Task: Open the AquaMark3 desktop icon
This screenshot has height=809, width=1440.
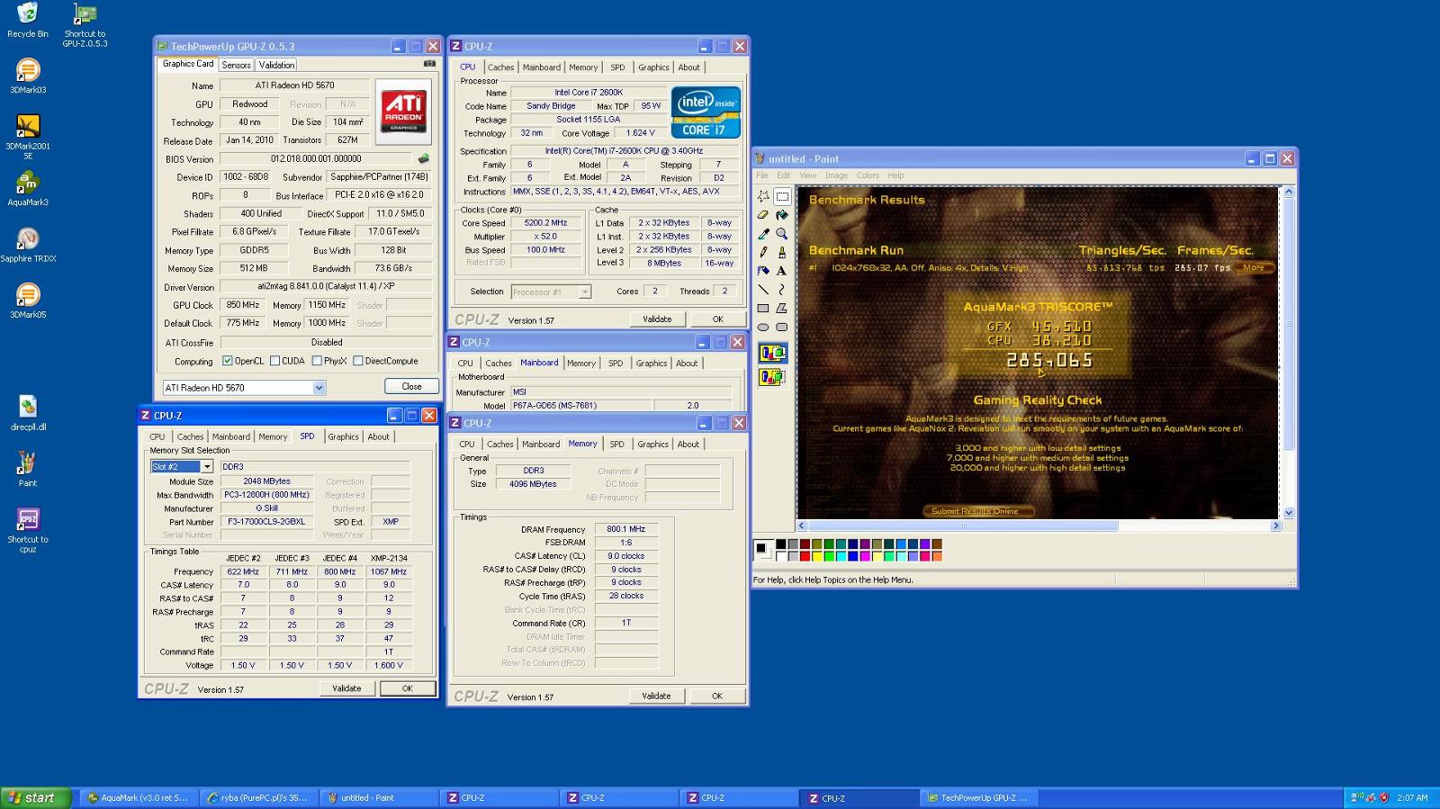Action: (28, 188)
